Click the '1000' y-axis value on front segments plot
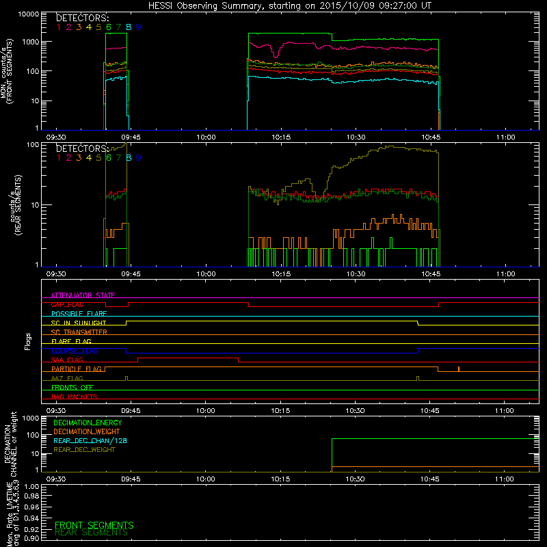 pos(31,42)
